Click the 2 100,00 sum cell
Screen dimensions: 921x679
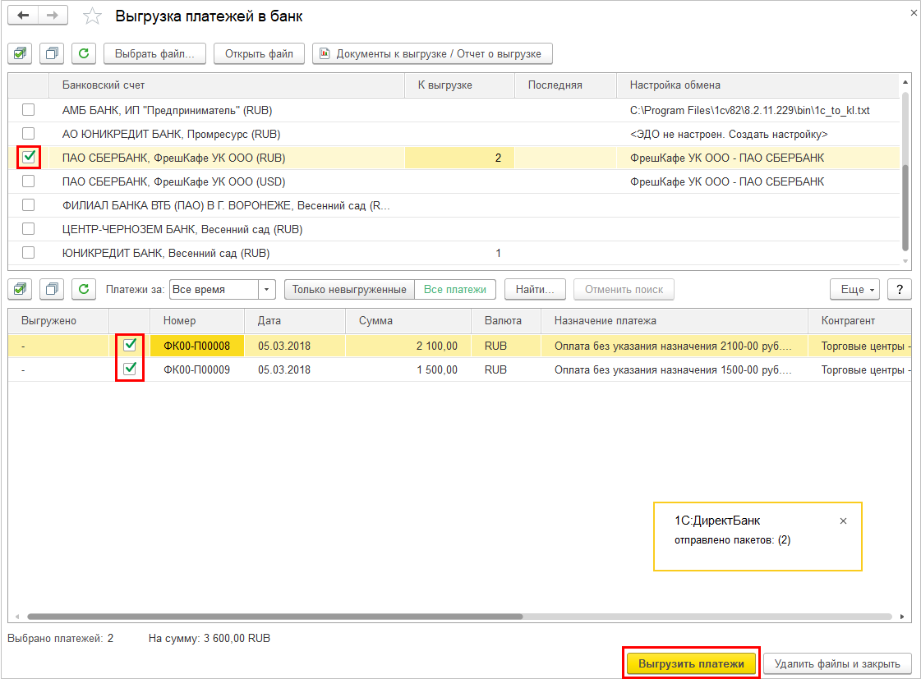click(x=408, y=346)
